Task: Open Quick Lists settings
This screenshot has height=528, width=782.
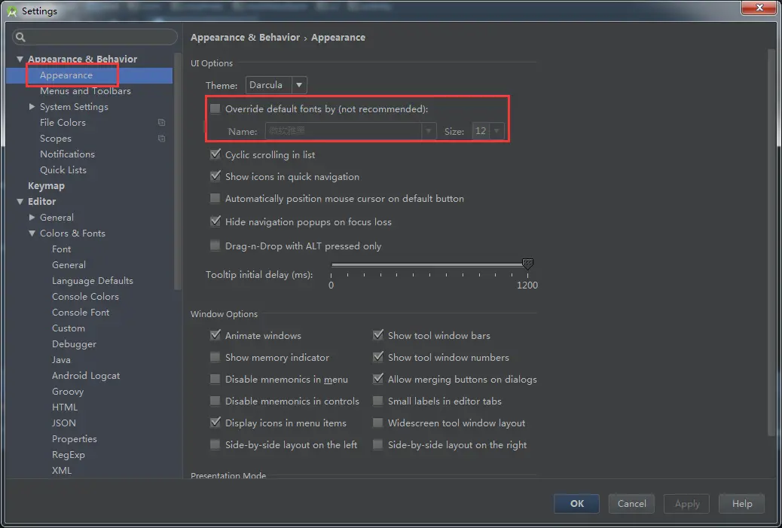Action: [x=63, y=170]
